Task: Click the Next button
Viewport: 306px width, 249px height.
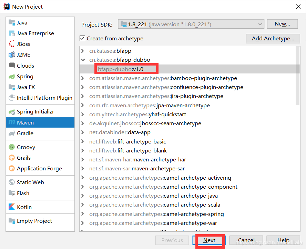Action: [209, 240]
